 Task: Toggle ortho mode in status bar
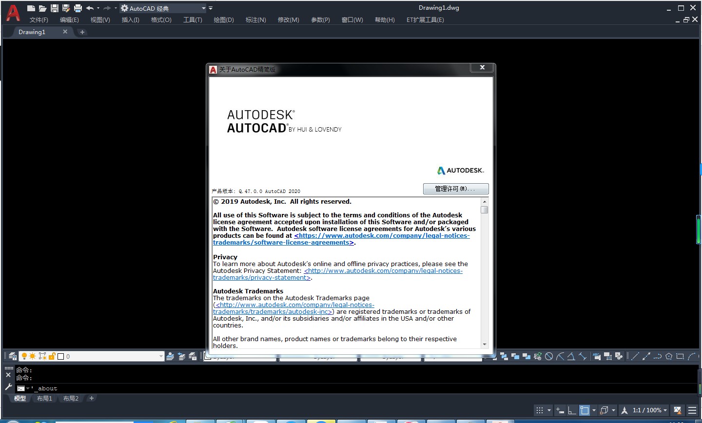[x=572, y=410]
